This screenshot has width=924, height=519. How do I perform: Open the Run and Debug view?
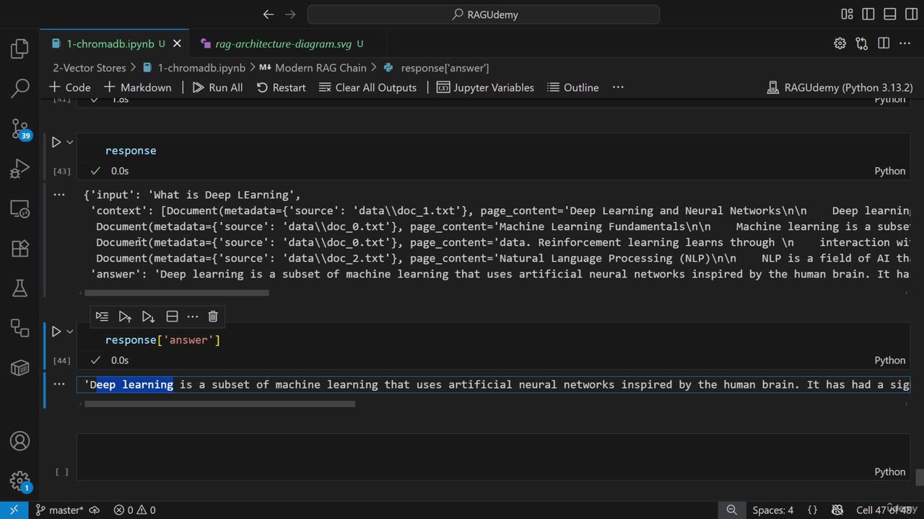pyautogui.click(x=20, y=169)
